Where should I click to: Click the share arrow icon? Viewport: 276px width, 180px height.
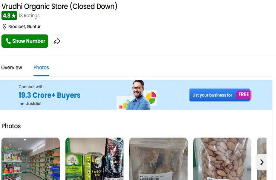pos(57,41)
